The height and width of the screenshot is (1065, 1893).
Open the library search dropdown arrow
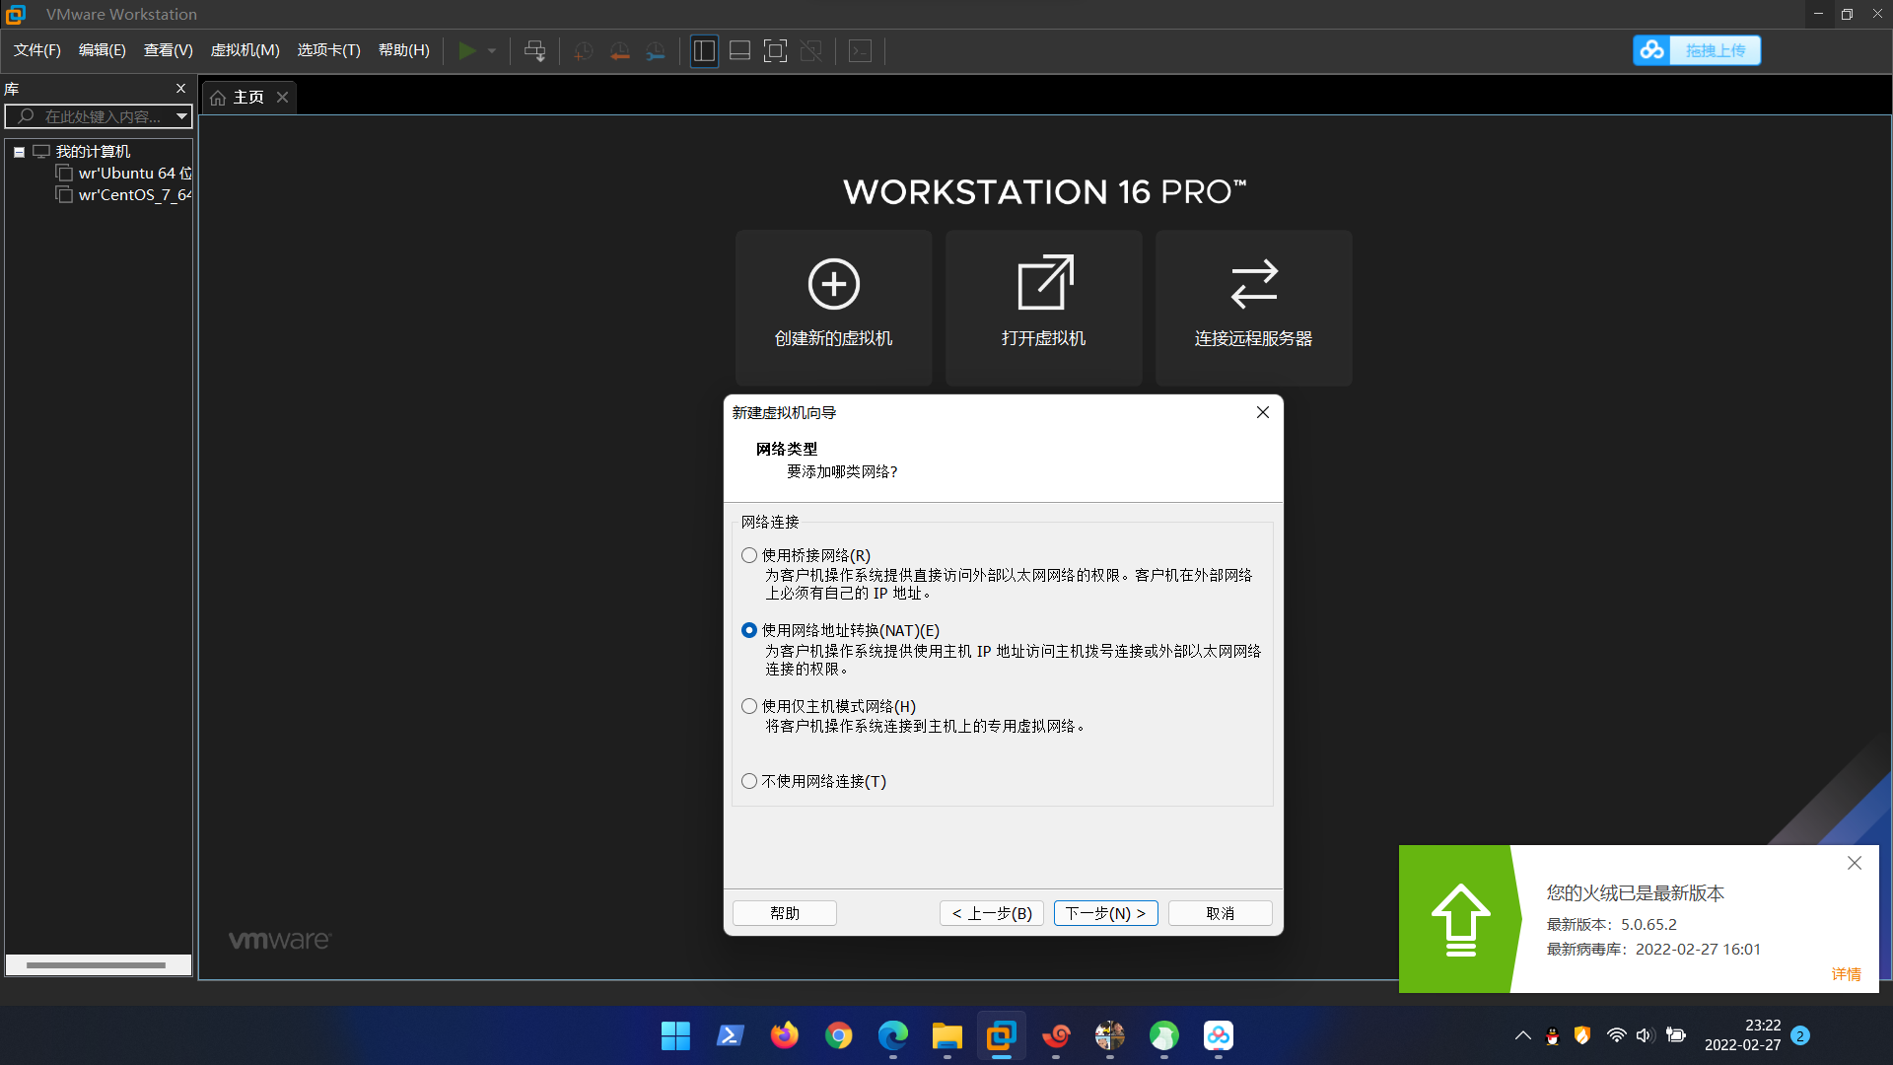click(x=181, y=116)
